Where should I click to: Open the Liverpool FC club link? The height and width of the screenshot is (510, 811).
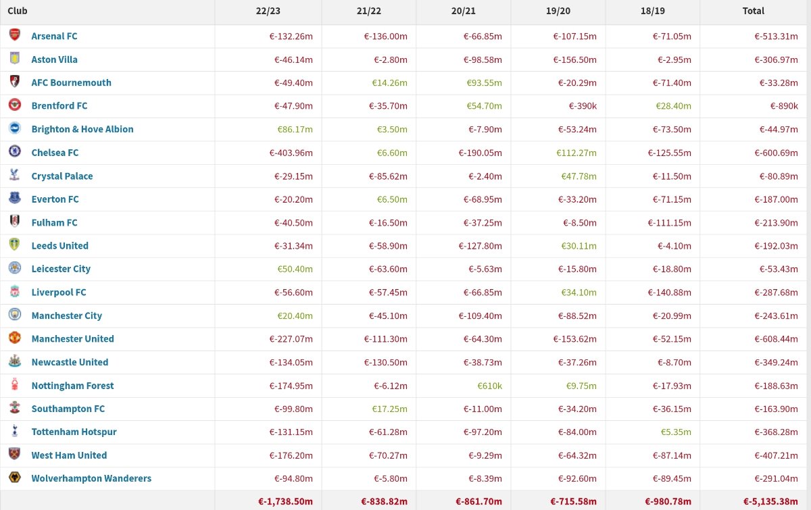59,292
